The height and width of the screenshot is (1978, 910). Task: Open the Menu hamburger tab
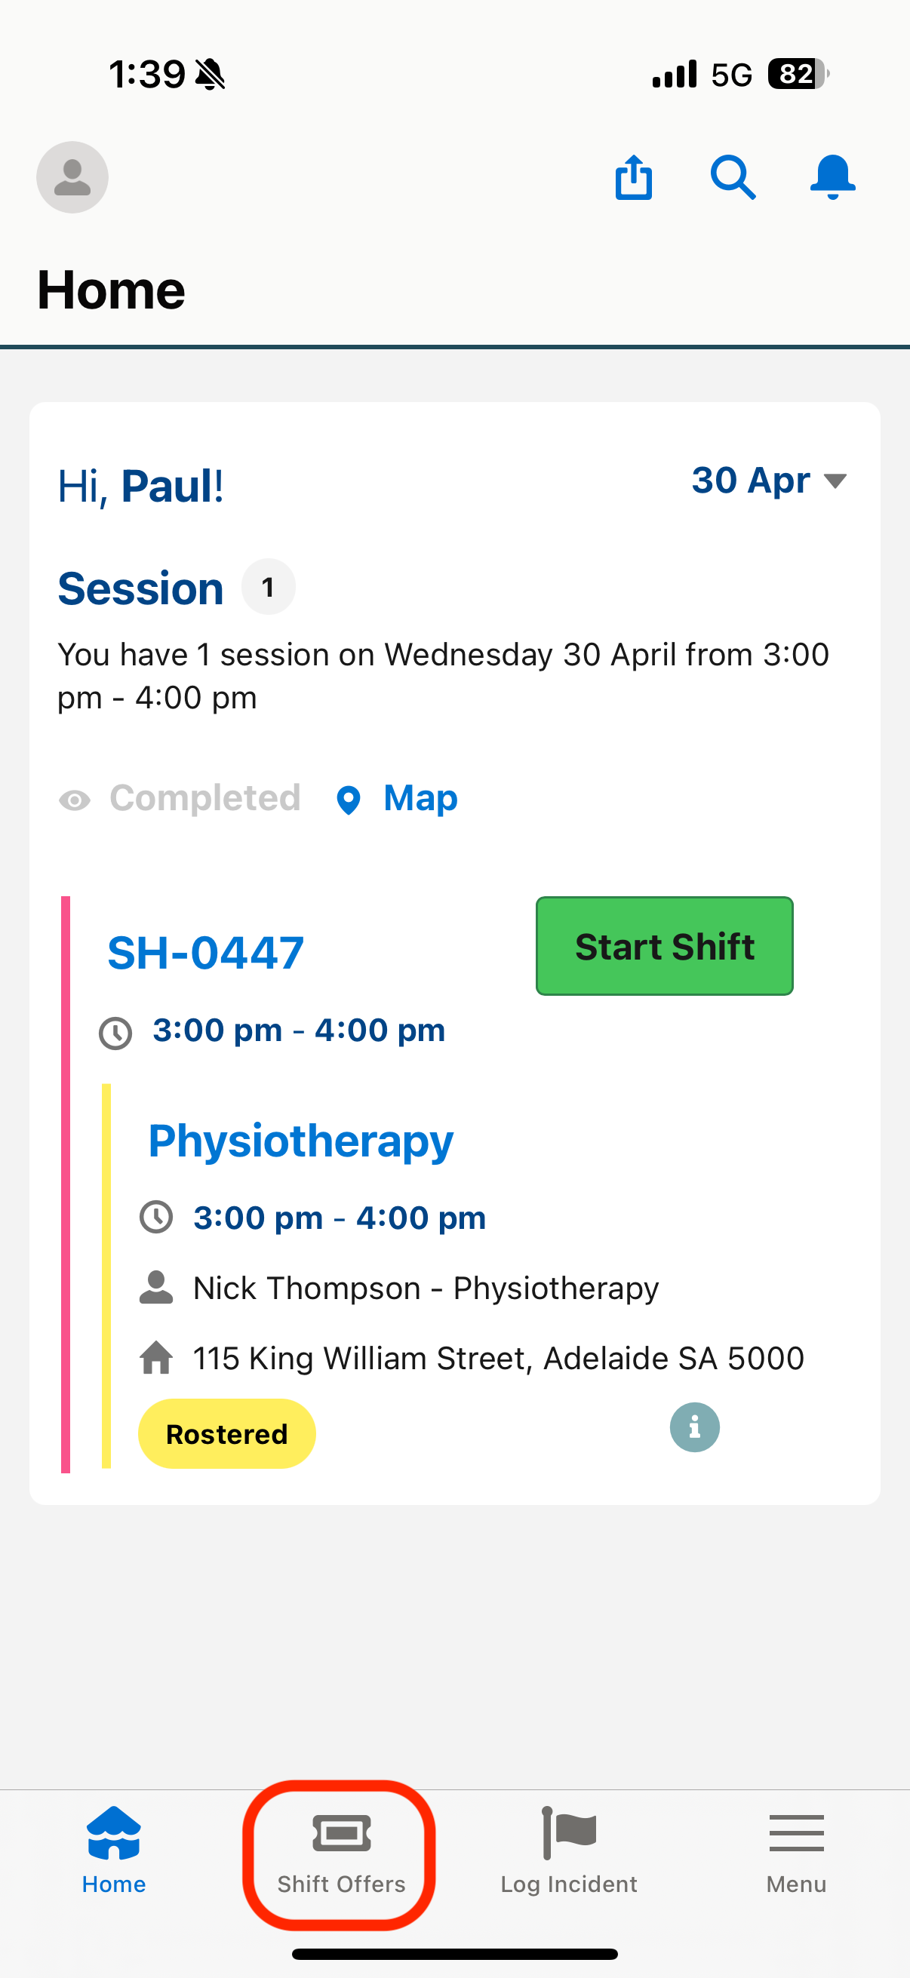tap(796, 1850)
